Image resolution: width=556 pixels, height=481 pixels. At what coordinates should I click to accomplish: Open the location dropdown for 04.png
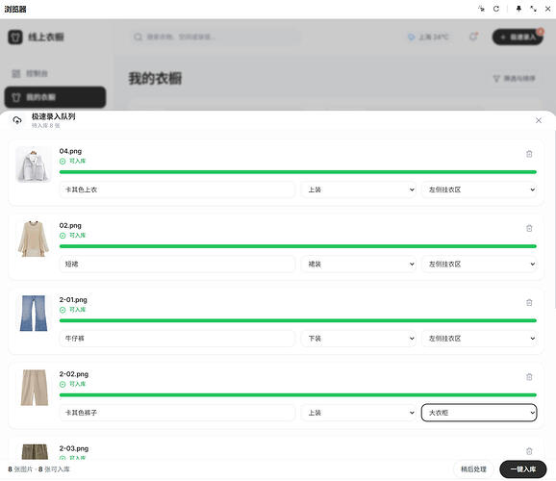[479, 190]
